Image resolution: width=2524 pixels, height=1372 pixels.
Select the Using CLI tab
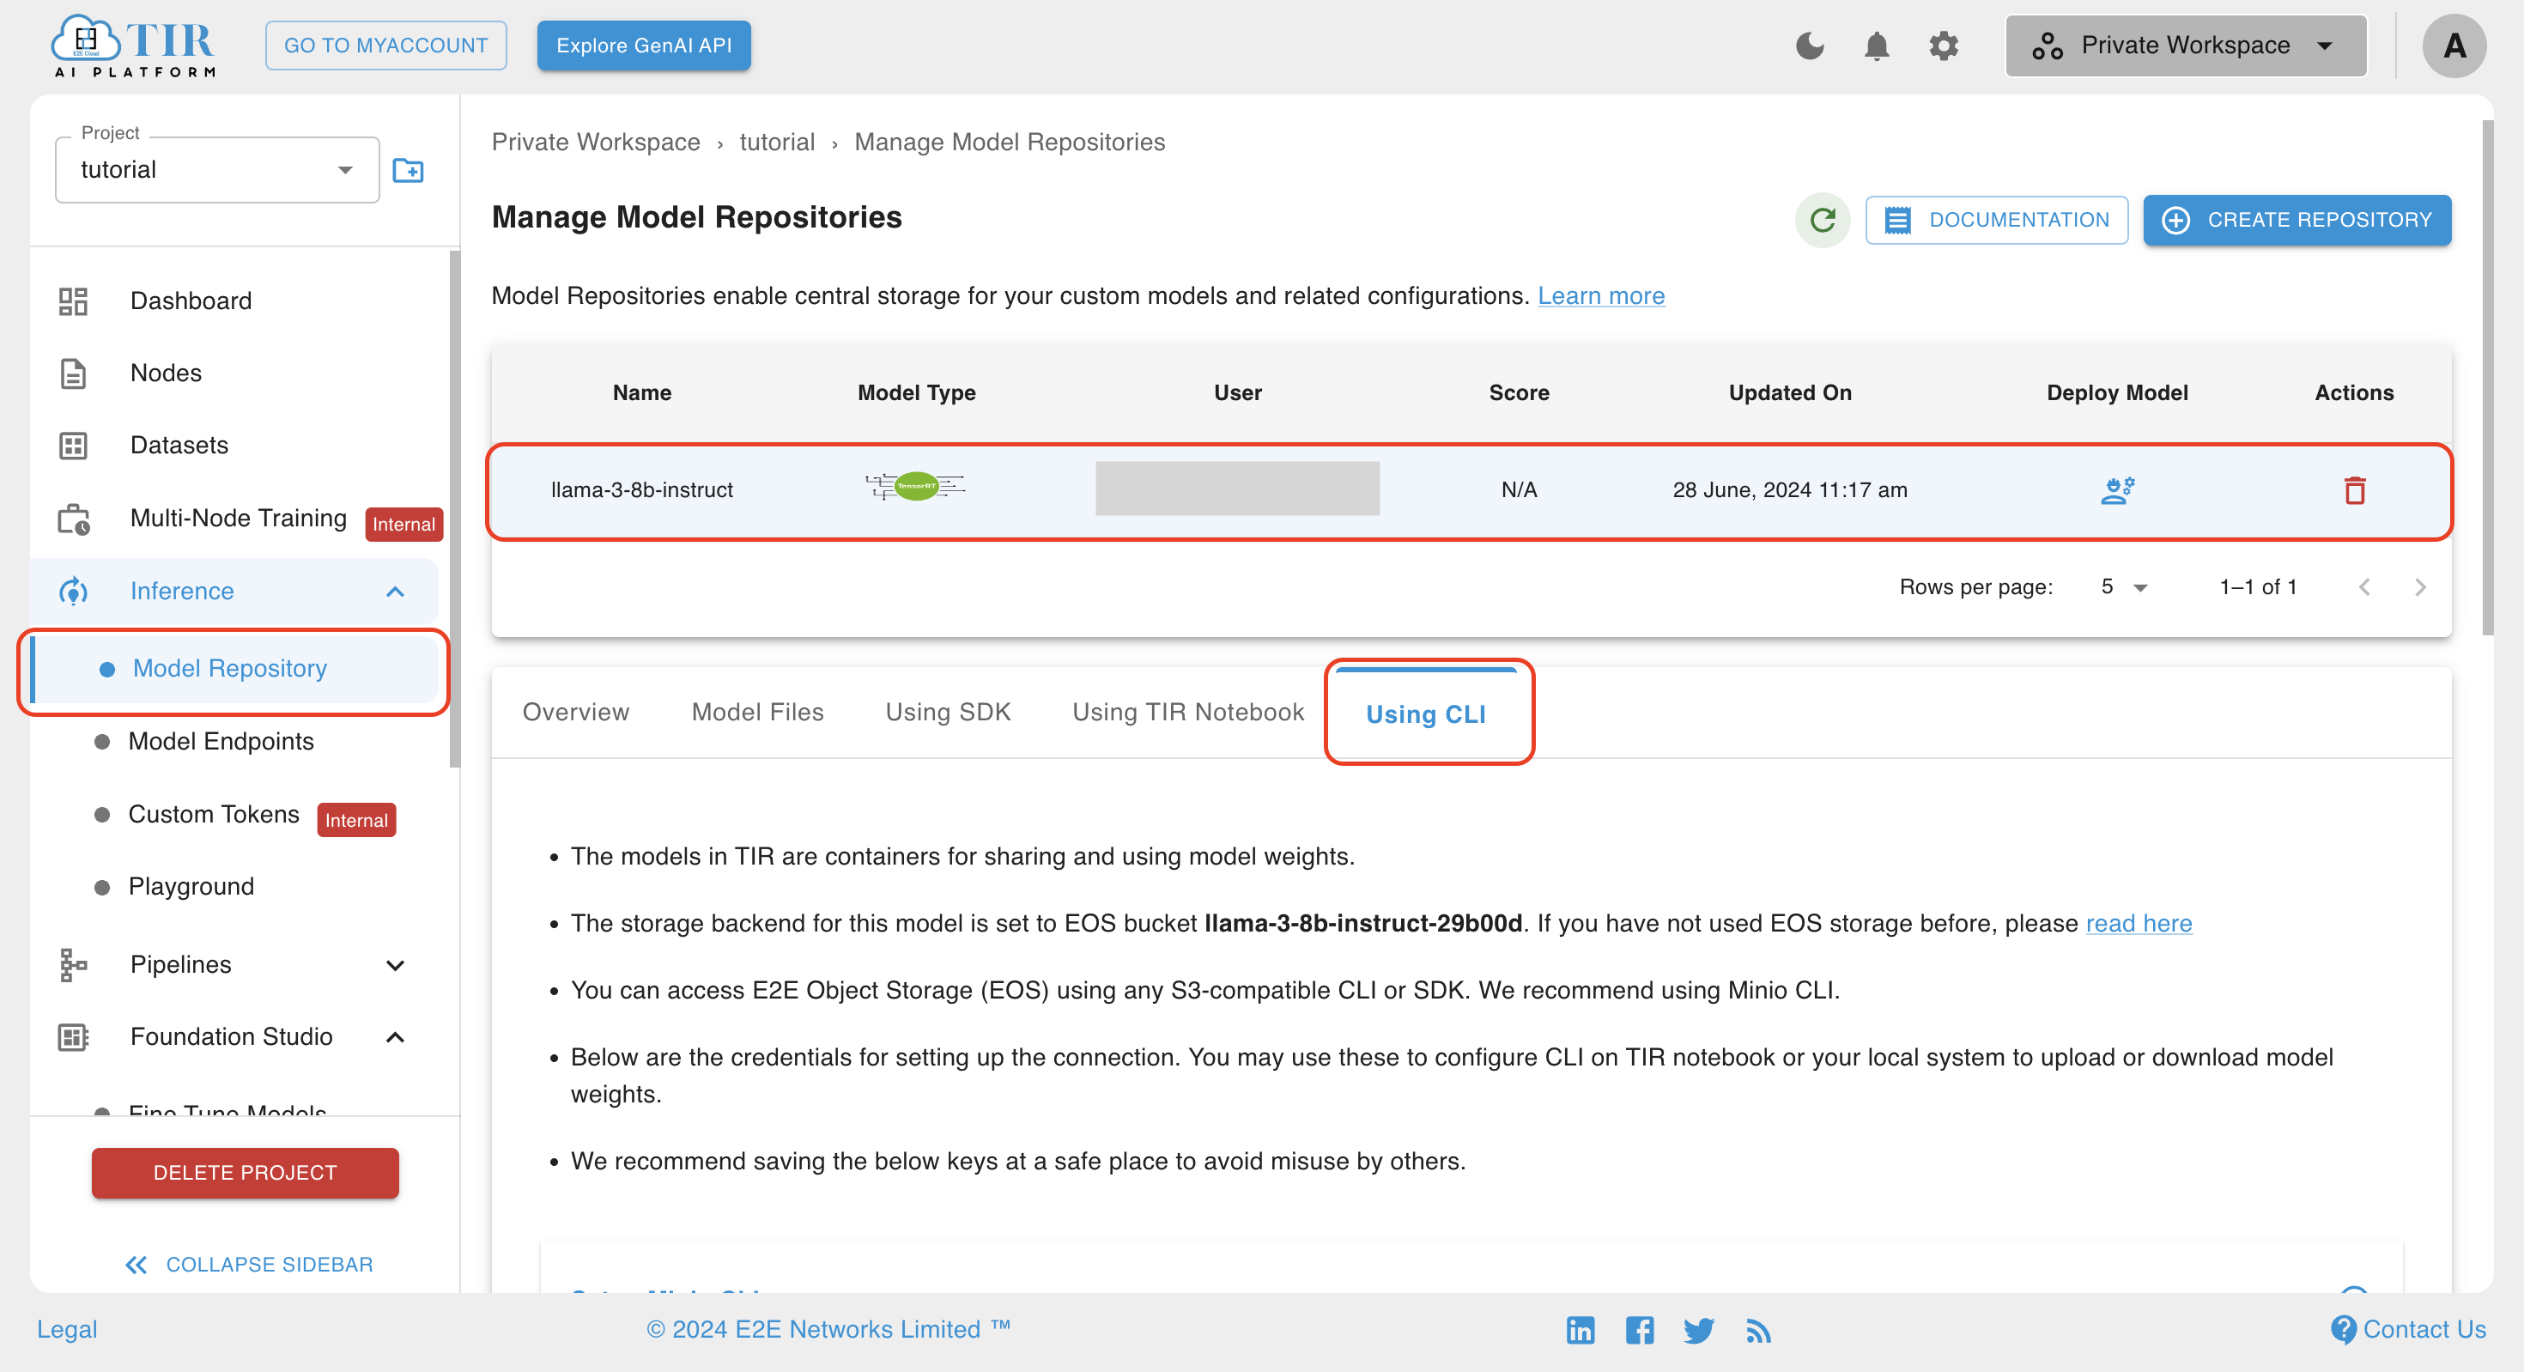point(1426,714)
